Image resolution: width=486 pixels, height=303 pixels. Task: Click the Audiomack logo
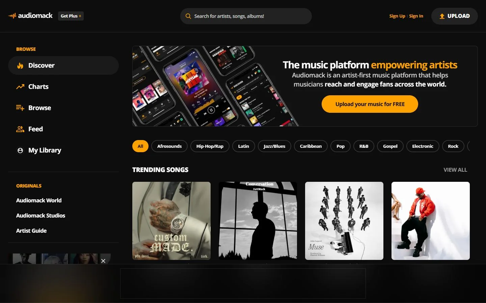30,16
